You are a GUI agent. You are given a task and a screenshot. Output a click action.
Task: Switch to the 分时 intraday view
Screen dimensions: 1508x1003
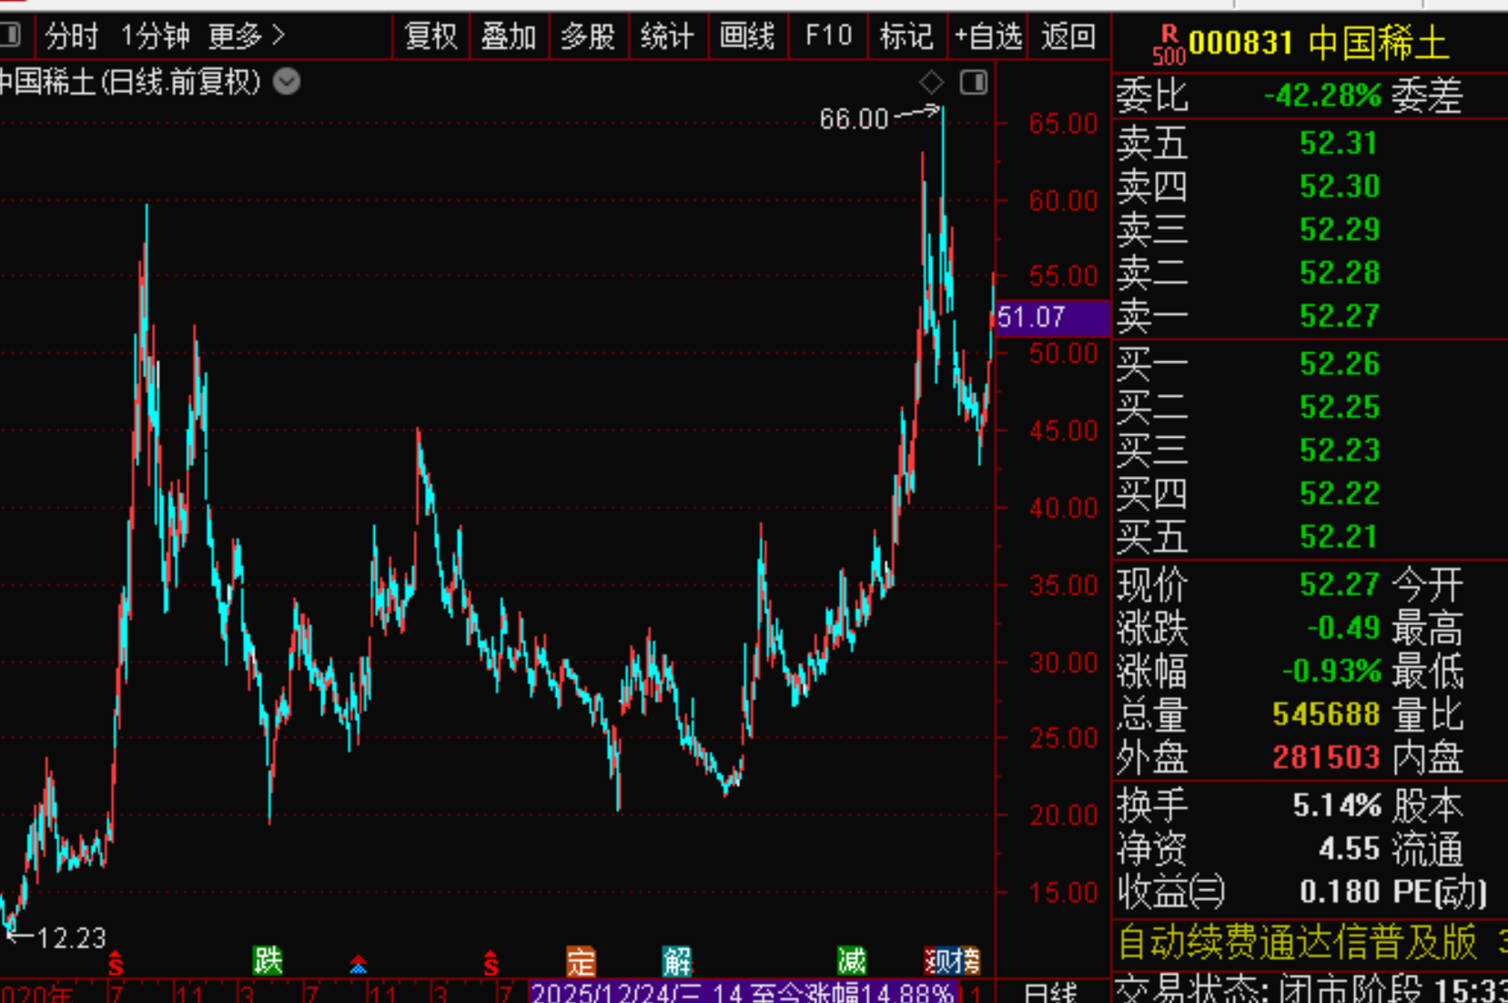click(x=71, y=36)
